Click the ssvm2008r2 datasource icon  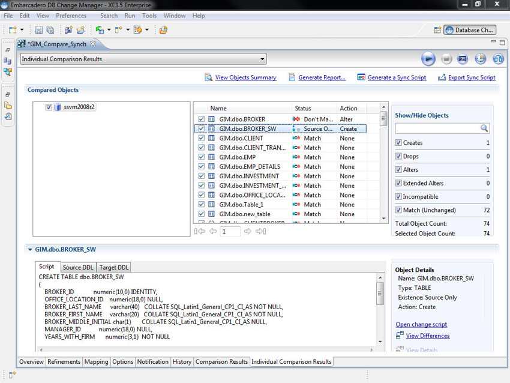click(x=58, y=107)
